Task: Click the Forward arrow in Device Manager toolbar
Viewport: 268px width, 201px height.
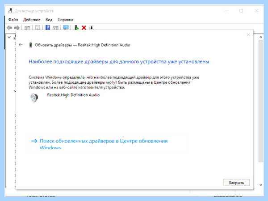Action: [x=17, y=28]
